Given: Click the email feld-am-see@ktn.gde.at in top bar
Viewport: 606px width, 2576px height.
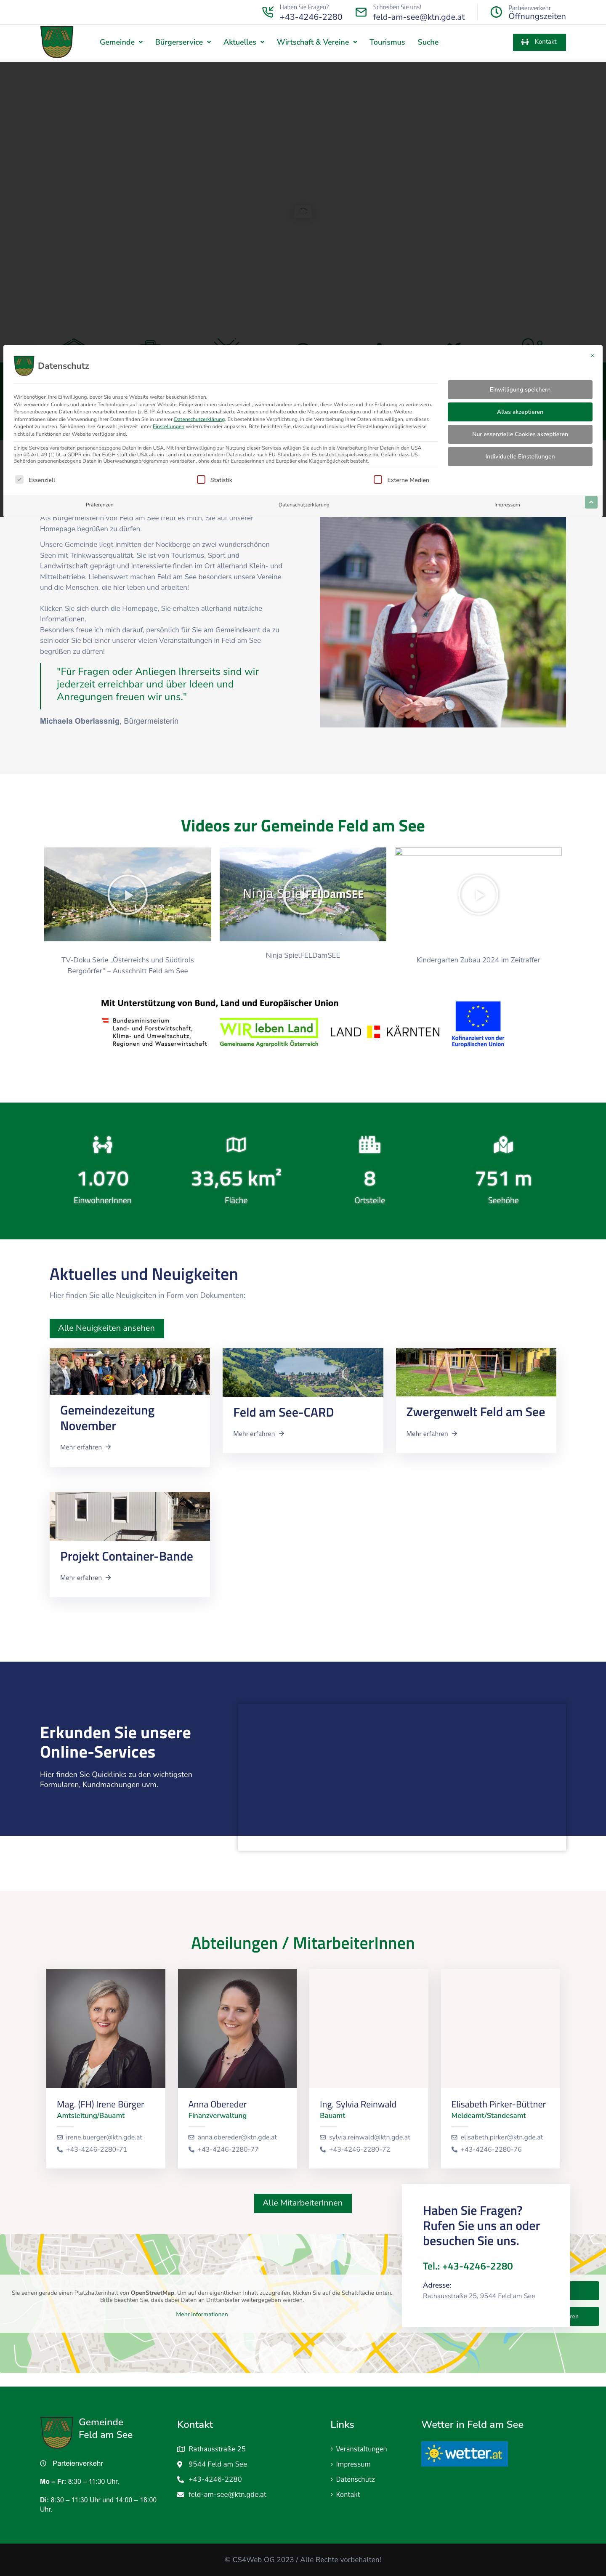Looking at the screenshot, I should click(419, 17).
